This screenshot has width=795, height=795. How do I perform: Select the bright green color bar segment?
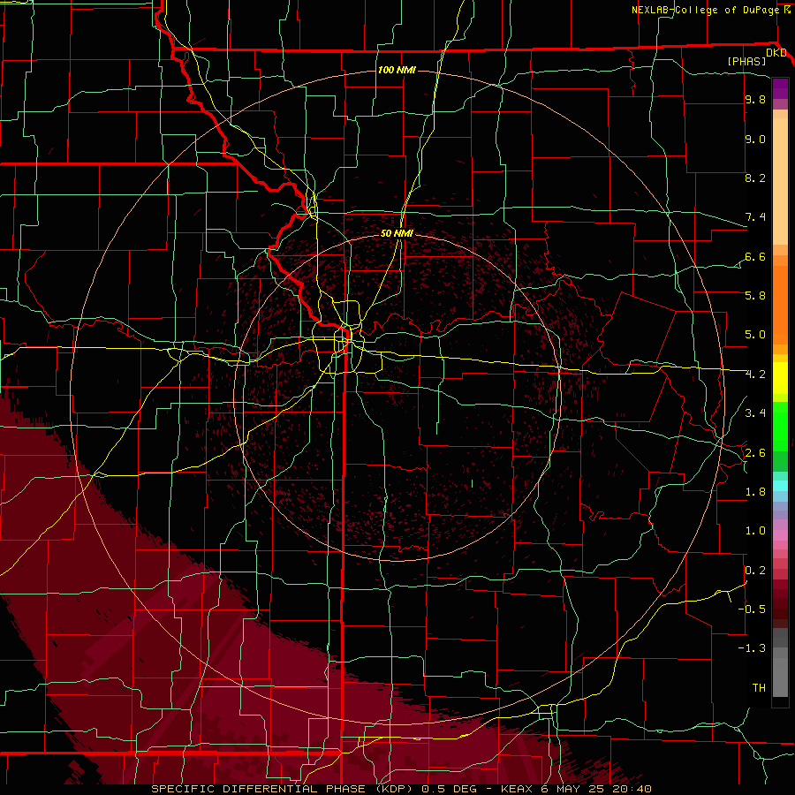[780, 426]
